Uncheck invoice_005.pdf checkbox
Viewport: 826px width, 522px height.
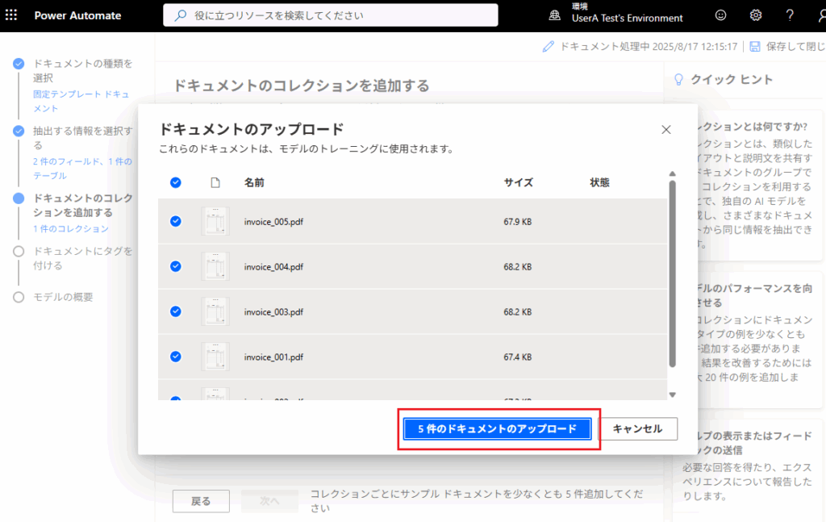175,221
